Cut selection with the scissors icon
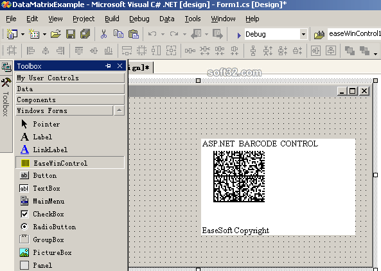 click(103, 34)
